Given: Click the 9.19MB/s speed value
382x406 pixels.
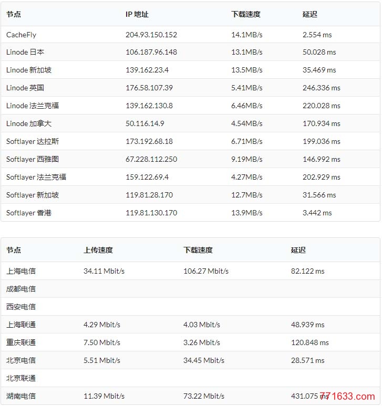Looking at the screenshot, I should [246, 159].
